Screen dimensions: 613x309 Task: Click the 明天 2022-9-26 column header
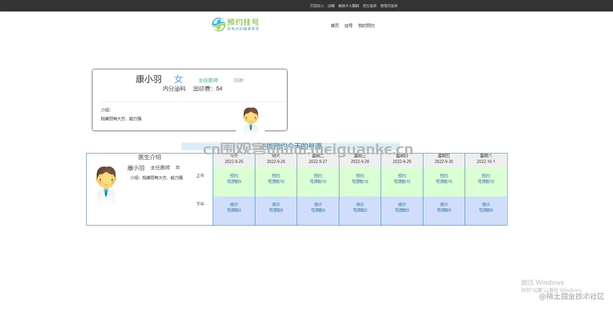click(x=276, y=161)
